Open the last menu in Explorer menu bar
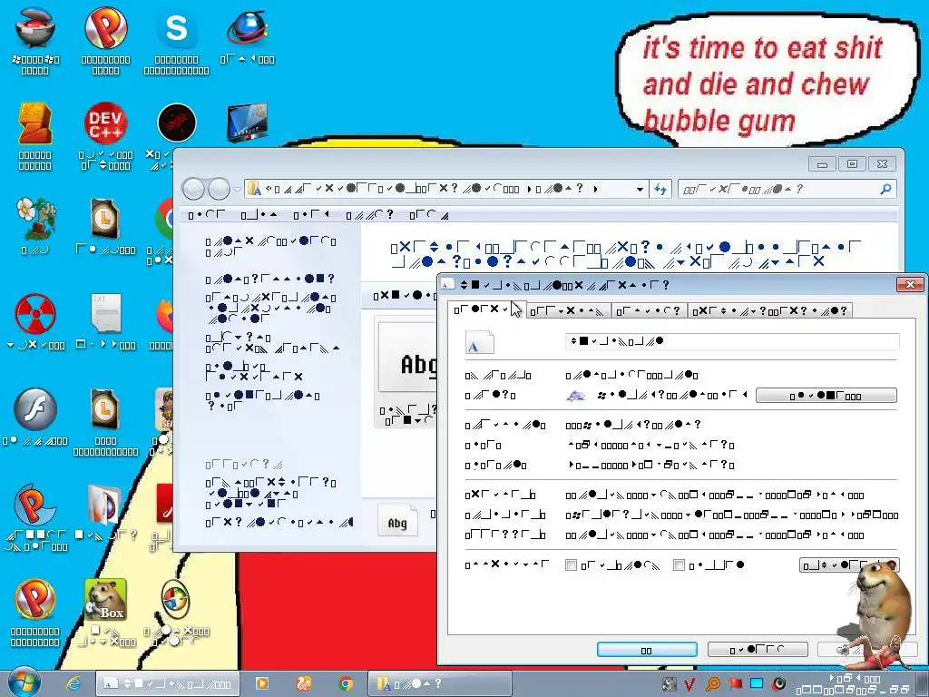 429,214
